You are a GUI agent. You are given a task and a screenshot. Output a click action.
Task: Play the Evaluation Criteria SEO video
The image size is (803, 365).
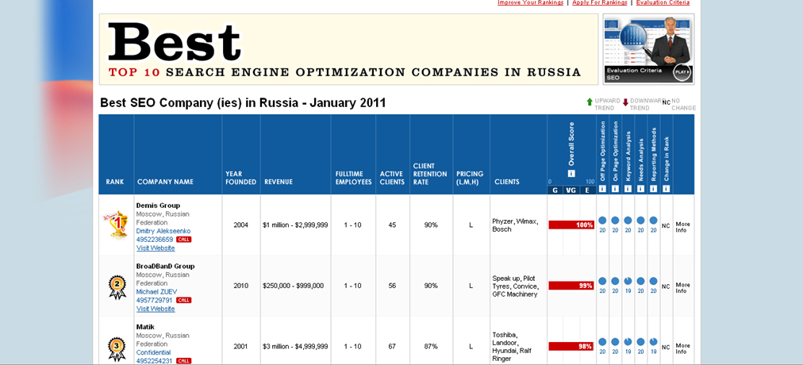point(682,72)
